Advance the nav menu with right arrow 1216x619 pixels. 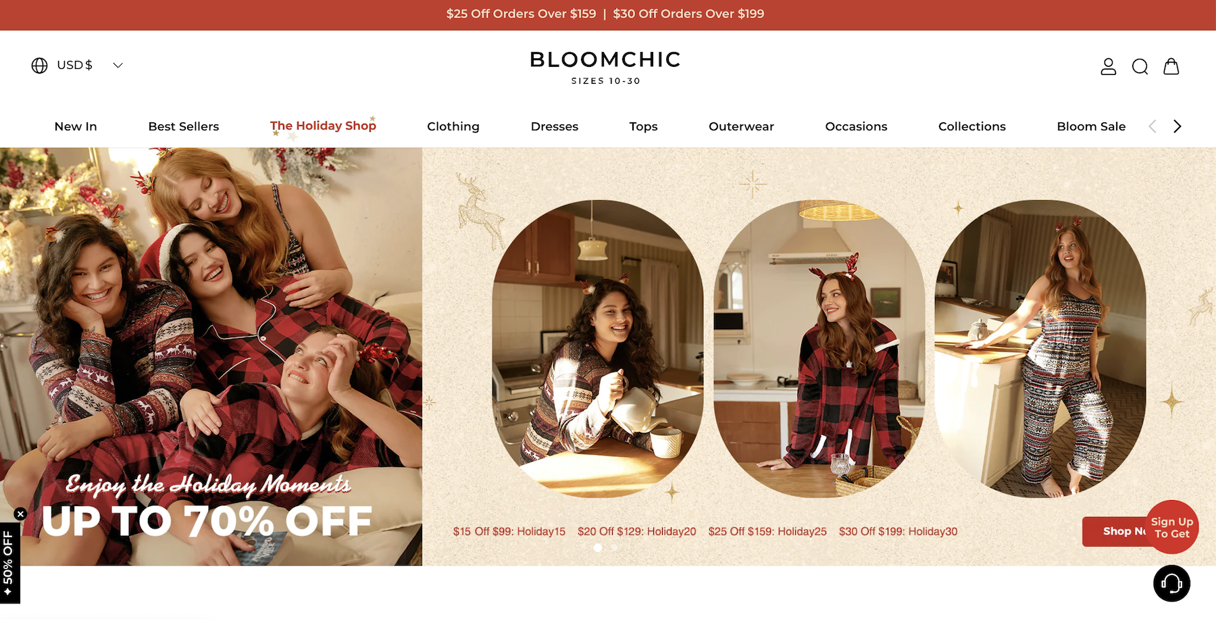coord(1177,126)
